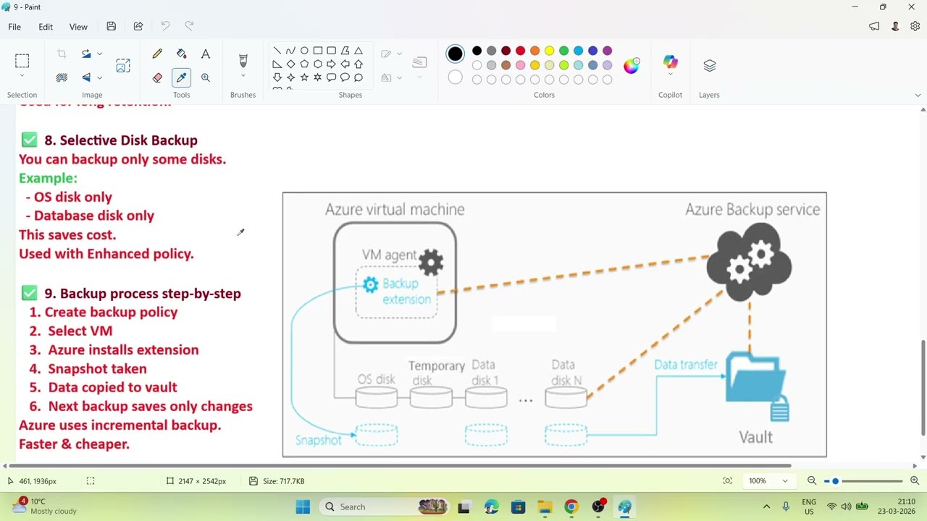Click the Share icon
The image size is (927, 521).
coord(138,27)
